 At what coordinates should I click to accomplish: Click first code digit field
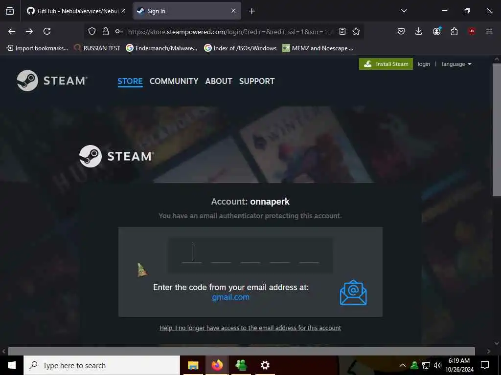click(192, 253)
